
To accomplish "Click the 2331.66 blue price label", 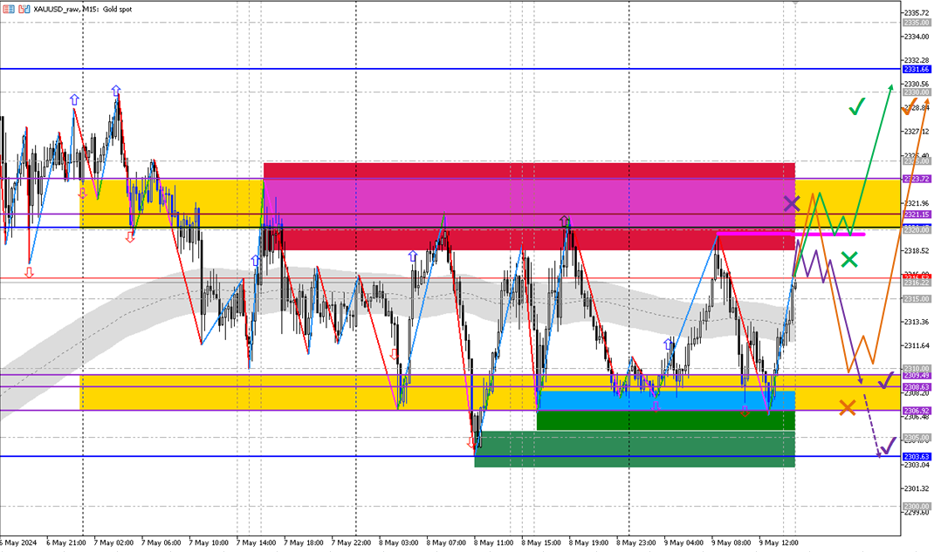I will [917, 70].
